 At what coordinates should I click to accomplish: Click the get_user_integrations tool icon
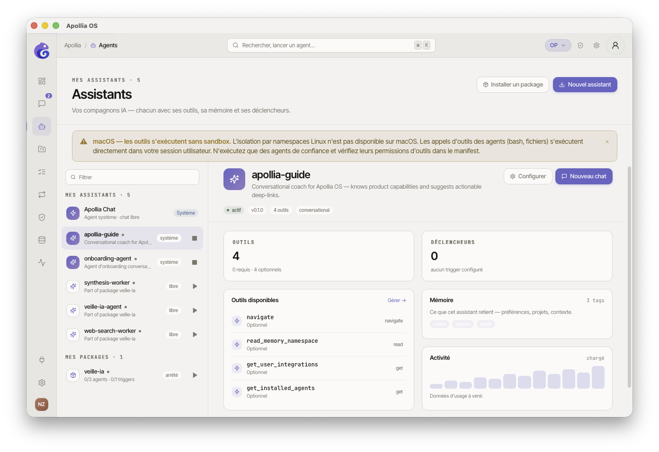click(237, 368)
